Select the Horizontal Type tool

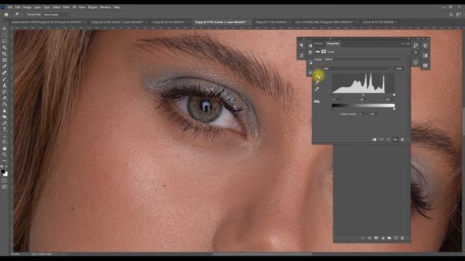[x=4, y=130]
